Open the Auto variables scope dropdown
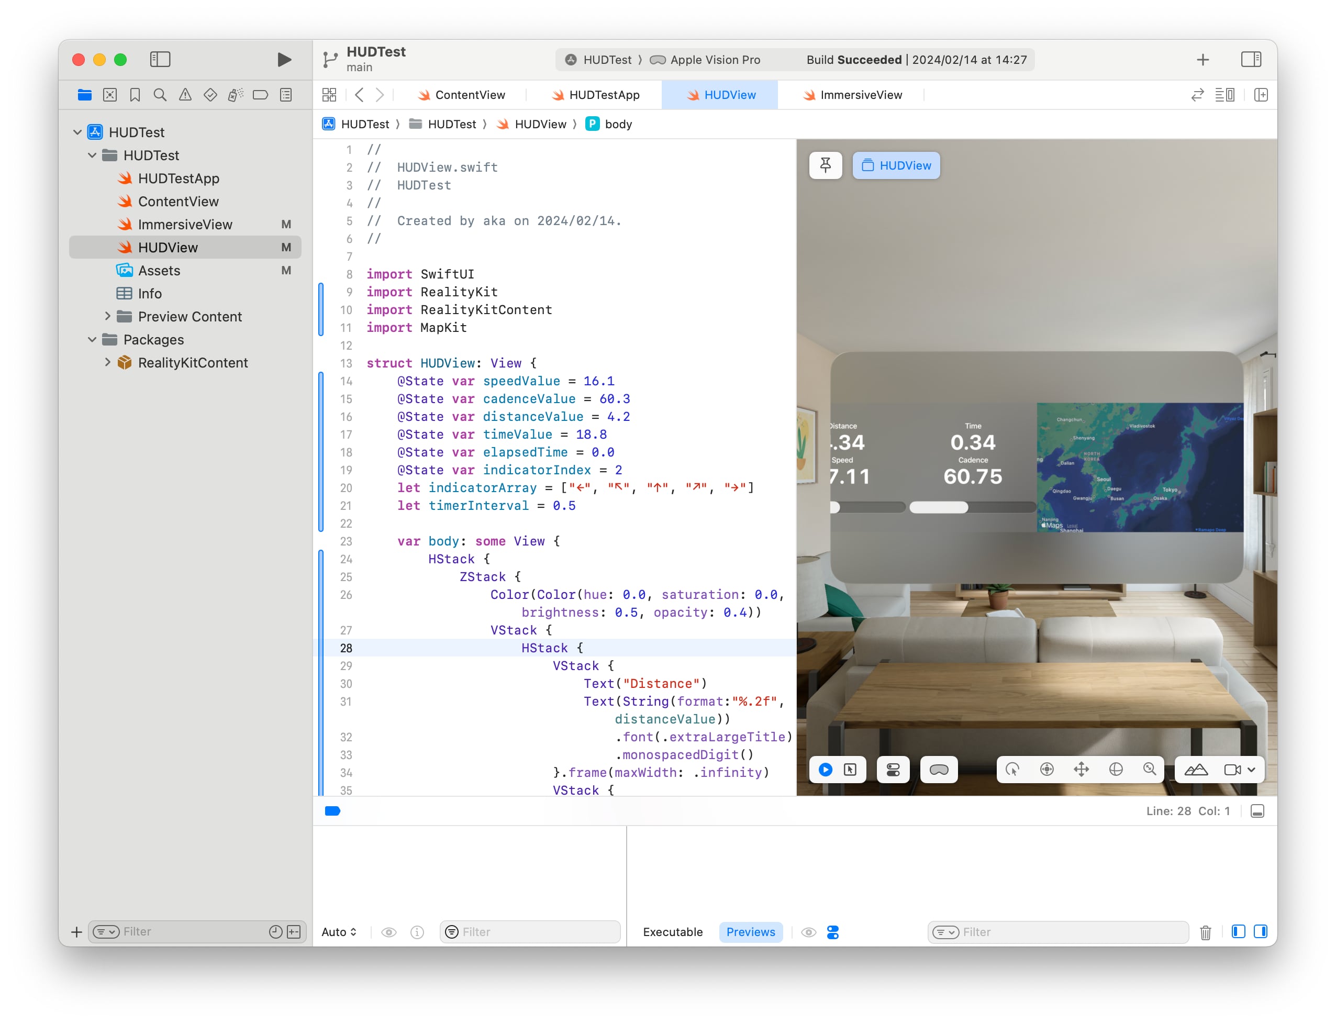The width and height of the screenshot is (1336, 1024). [339, 932]
